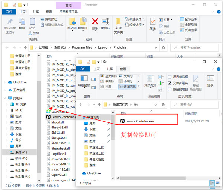This screenshot has width=223, height=190.
Task: Select libcurl.dll in the PhotoIns file list
Action: [x=56, y=122]
